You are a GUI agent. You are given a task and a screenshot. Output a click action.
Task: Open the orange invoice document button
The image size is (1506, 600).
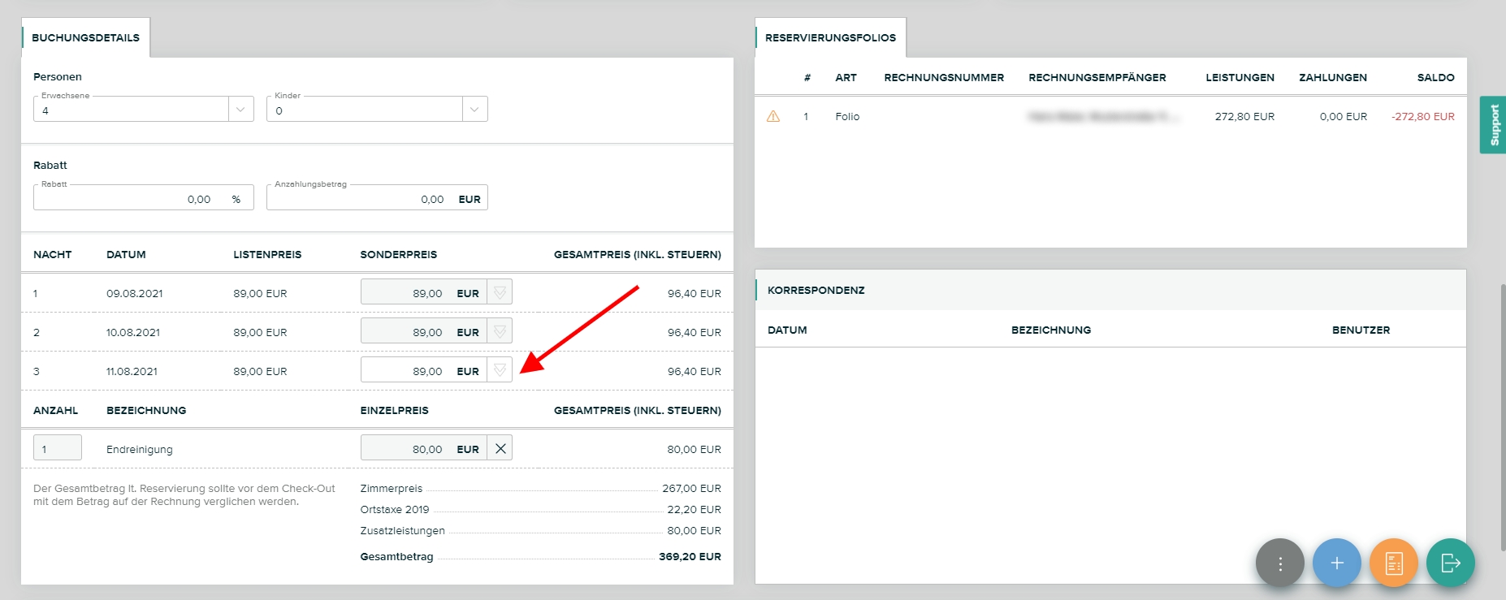coord(1393,563)
